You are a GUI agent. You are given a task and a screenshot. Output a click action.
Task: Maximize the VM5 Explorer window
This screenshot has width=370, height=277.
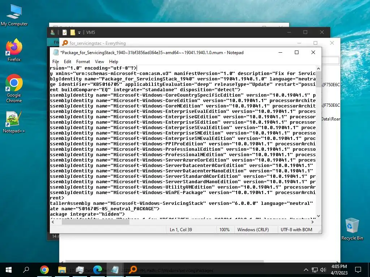(x=305, y=32)
